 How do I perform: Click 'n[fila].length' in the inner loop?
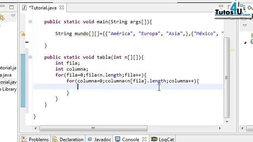[147, 81]
